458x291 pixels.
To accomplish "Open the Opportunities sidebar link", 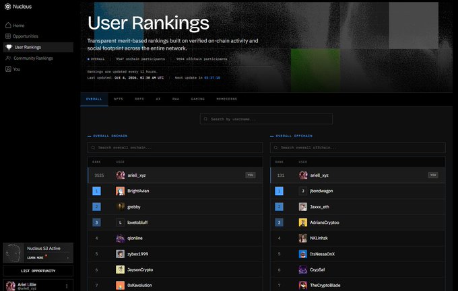I will pyautogui.click(x=26, y=36).
